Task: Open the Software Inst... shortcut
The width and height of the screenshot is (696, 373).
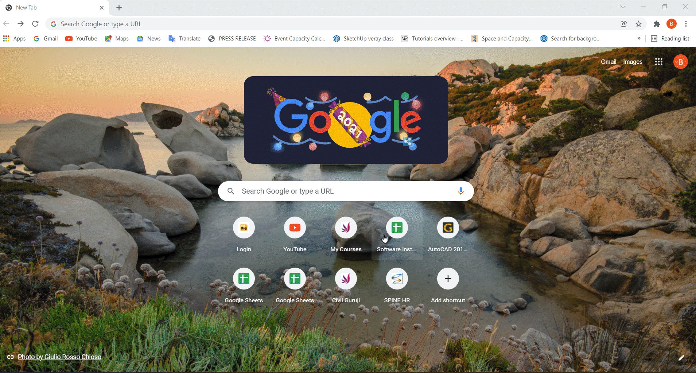Action: point(397,235)
